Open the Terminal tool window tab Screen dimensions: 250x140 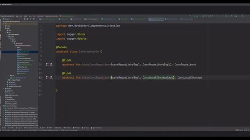click(77, 128)
